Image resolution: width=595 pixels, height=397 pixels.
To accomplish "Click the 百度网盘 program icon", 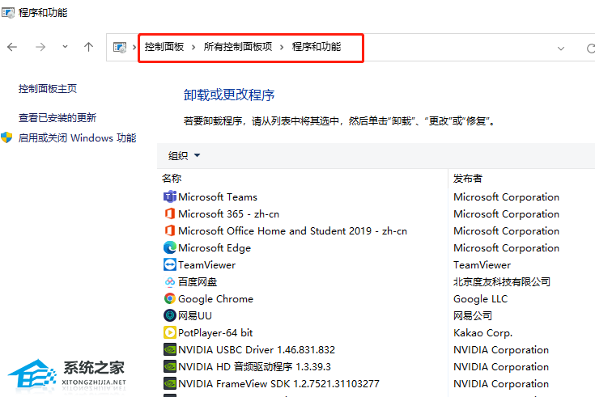I will (x=169, y=282).
